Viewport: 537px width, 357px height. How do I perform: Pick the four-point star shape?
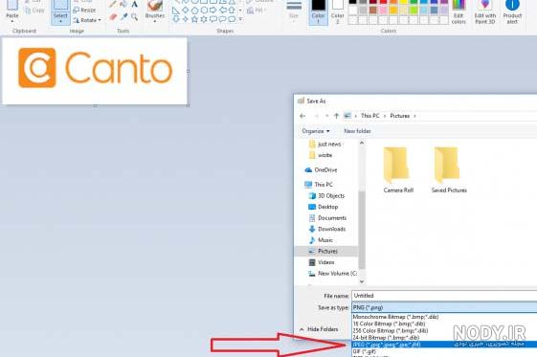pos(186,19)
